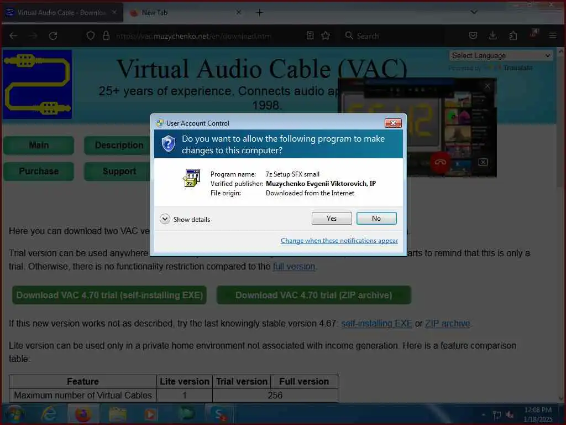Click the site security padlock icon
The width and height of the screenshot is (566, 425).
106,35
